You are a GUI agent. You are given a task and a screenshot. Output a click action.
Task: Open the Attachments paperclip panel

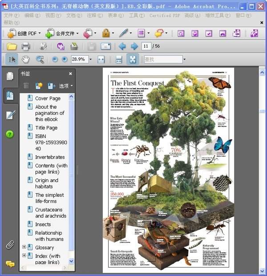10,245
